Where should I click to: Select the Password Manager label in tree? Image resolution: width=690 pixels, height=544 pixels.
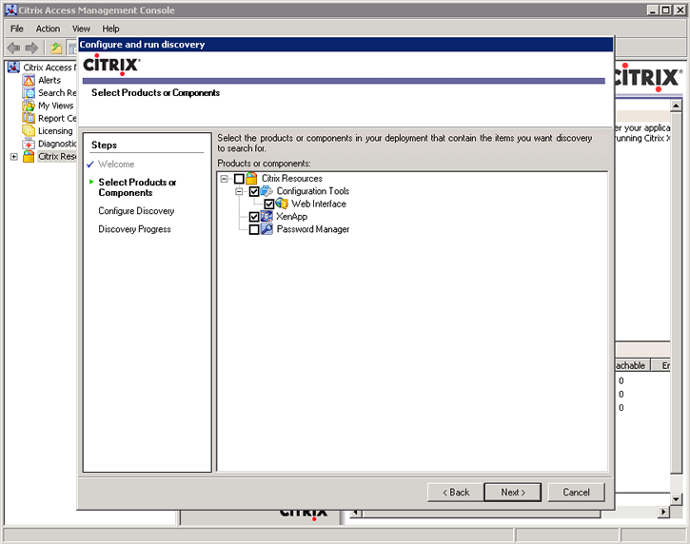click(312, 229)
